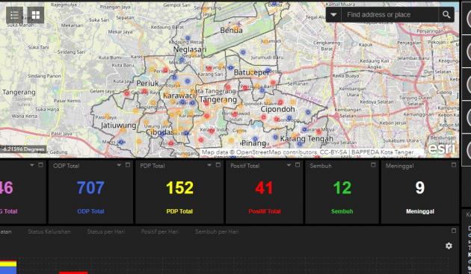Expand the Positif Total panel dropdown
The image size is (471, 274).
click(x=289, y=165)
